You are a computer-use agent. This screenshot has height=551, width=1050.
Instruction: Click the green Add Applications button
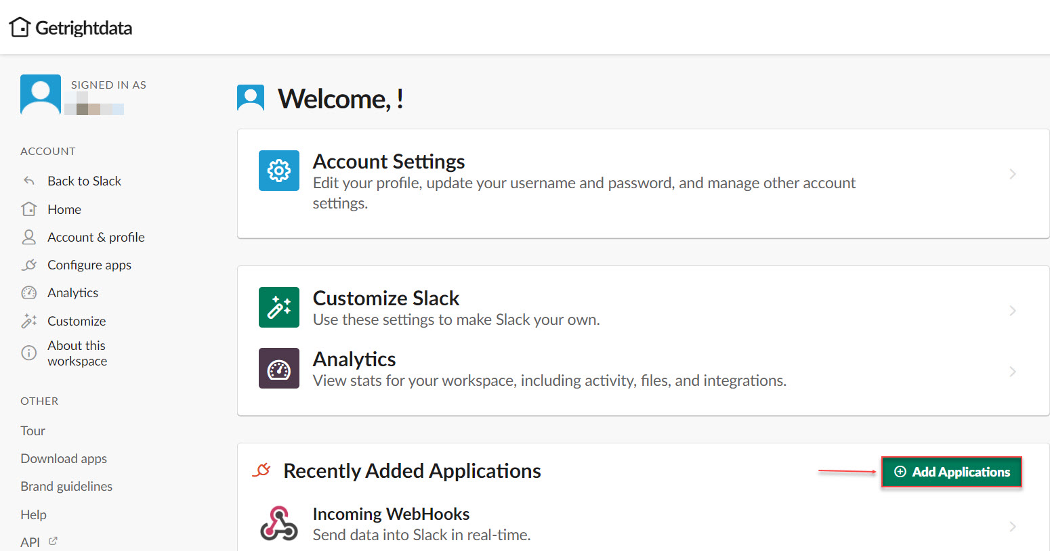point(951,472)
